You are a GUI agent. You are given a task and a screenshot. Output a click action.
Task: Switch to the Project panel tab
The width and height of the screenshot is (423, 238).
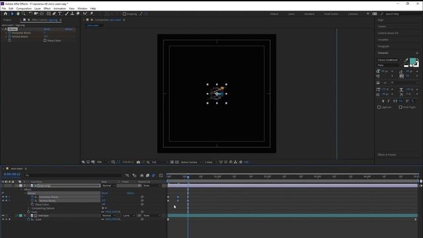[x=7, y=20]
